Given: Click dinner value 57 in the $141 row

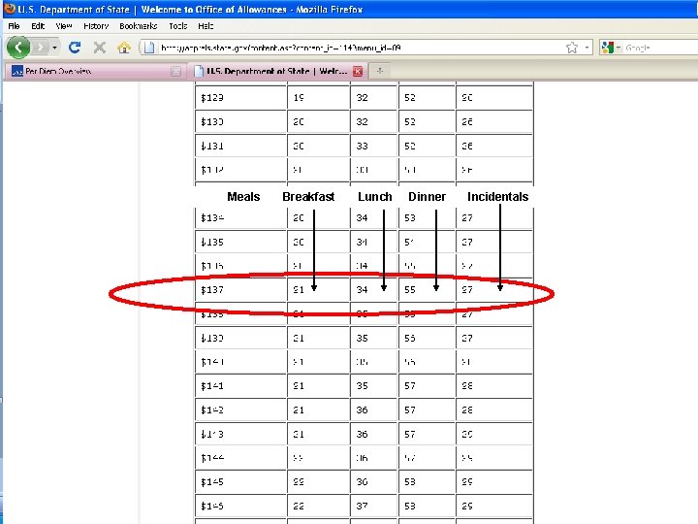Looking at the screenshot, I should pos(409,386).
